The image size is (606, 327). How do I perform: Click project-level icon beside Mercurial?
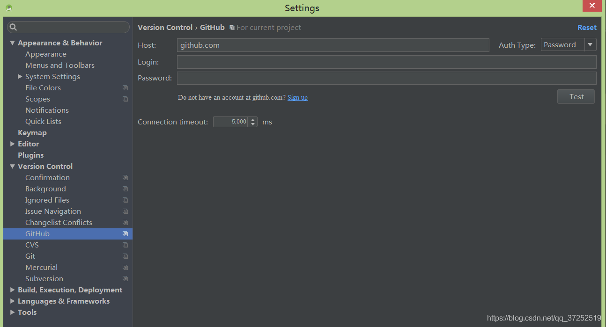tap(125, 268)
